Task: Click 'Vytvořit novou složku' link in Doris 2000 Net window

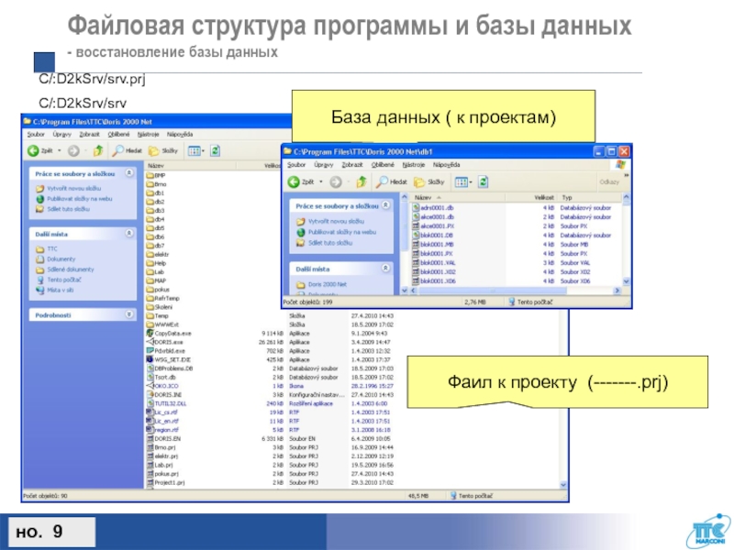Action: point(74,189)
